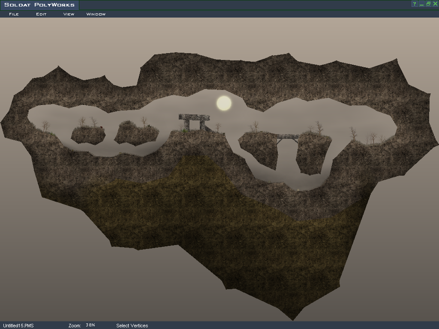
Task: Open the Window menu
Action: 96,14
